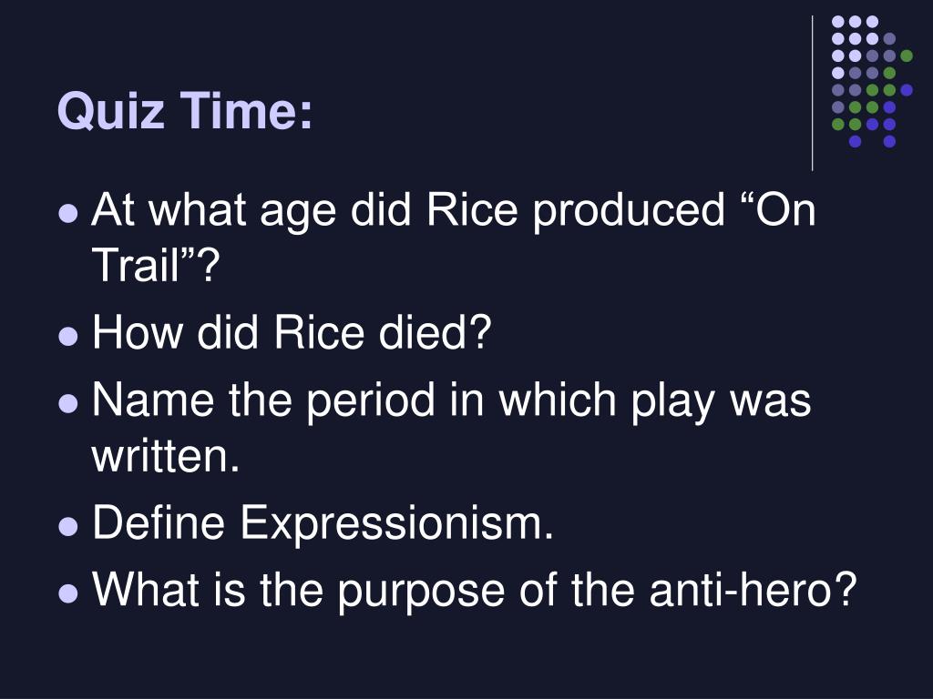933x699 pixels.
Task: Click the word "Trail"?" on second line
Action: tap(156, 265)
